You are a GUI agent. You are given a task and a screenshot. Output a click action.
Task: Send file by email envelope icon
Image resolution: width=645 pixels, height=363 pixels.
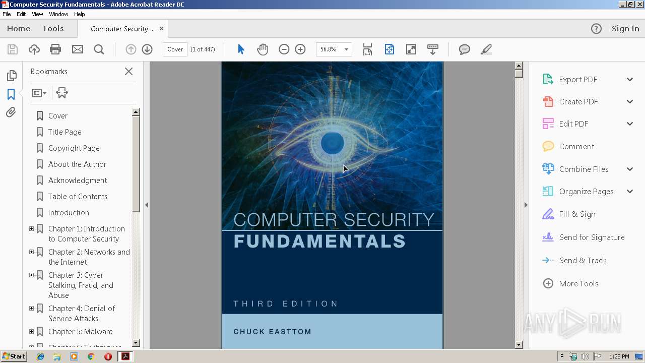77,49
